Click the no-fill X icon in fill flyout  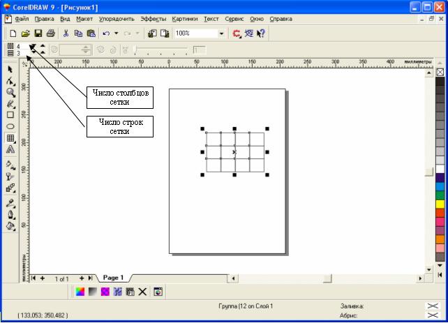coord(142,292)
